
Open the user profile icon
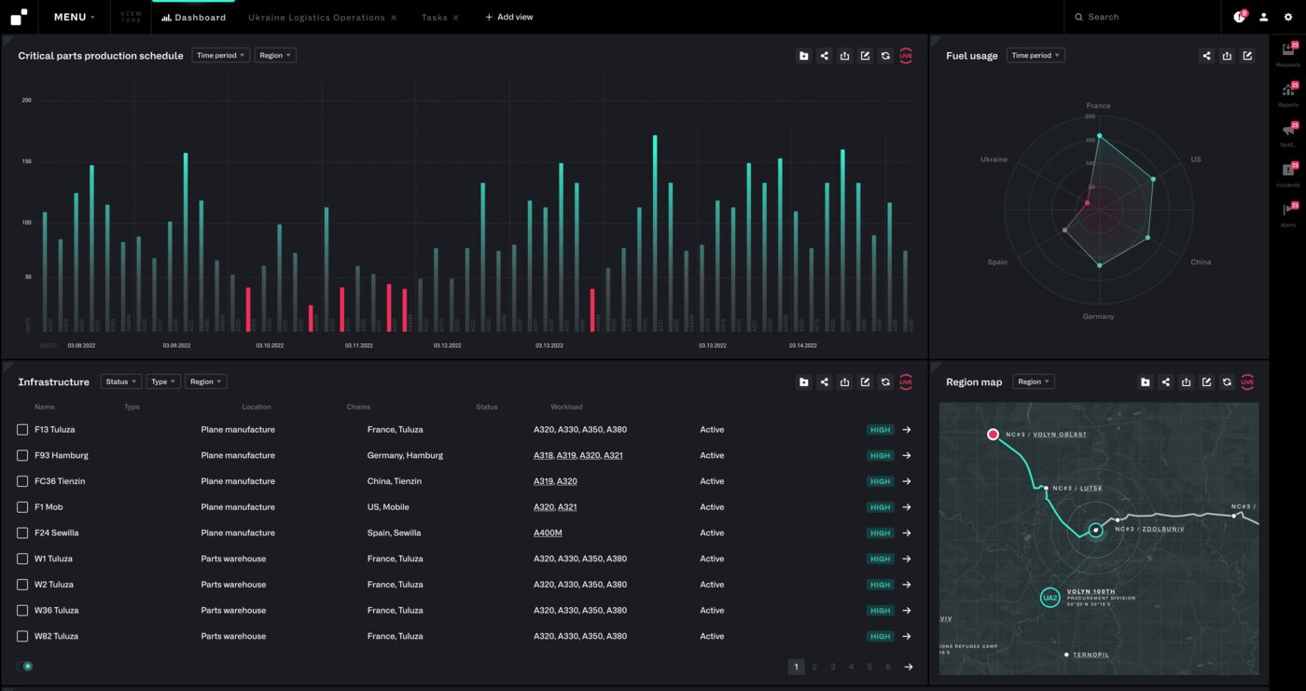click(1264, 17)
